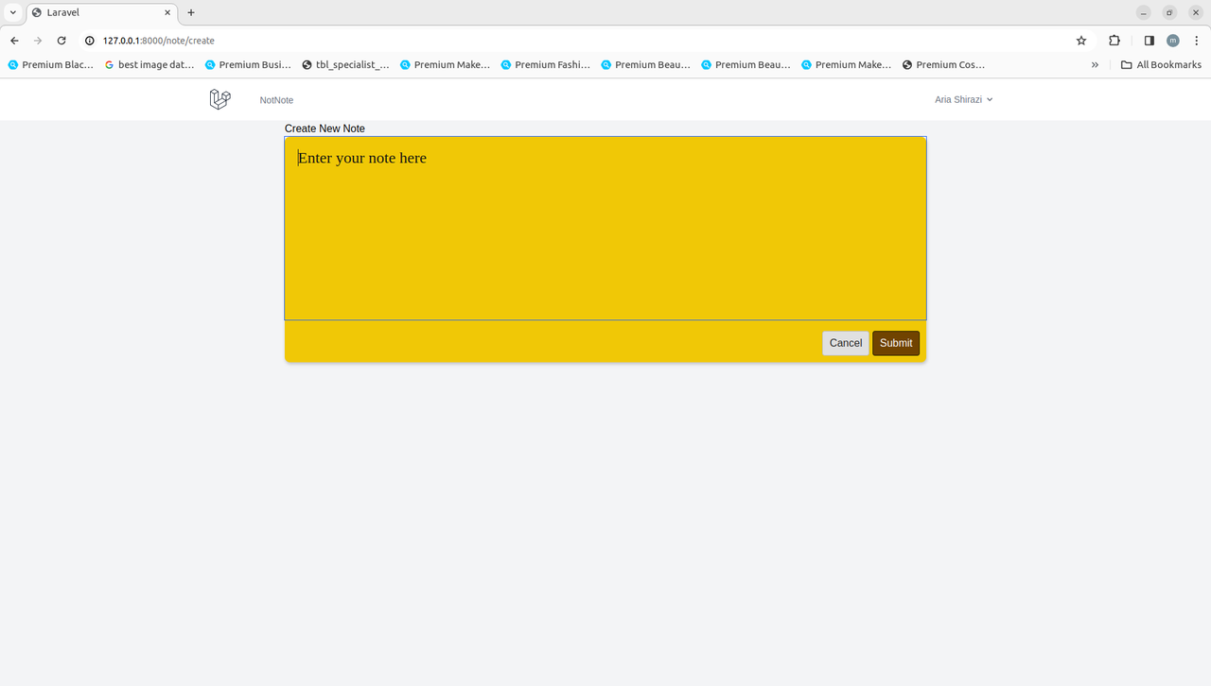Open the Chrome profile avatar
The image size is (1211, 686).
tap(1173, 41)
